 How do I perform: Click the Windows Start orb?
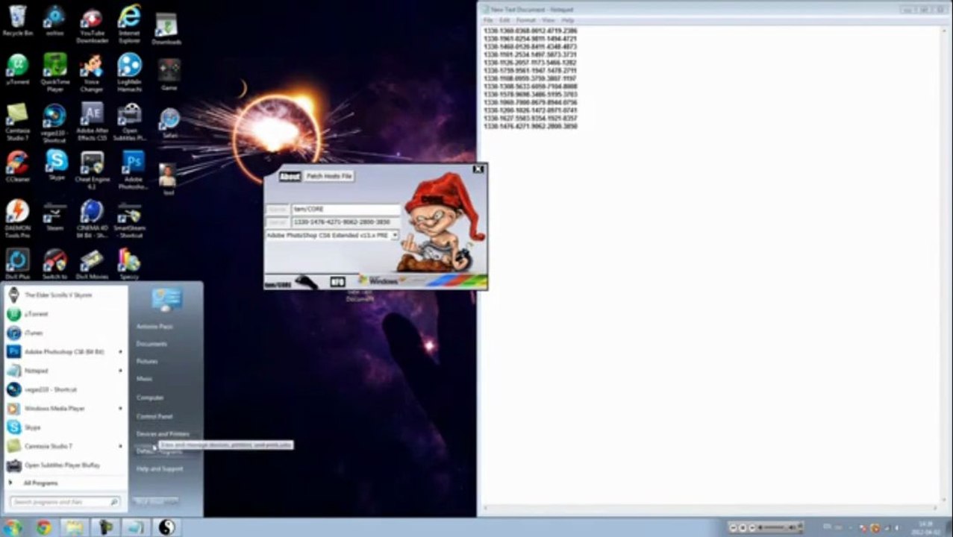point(13,527)
